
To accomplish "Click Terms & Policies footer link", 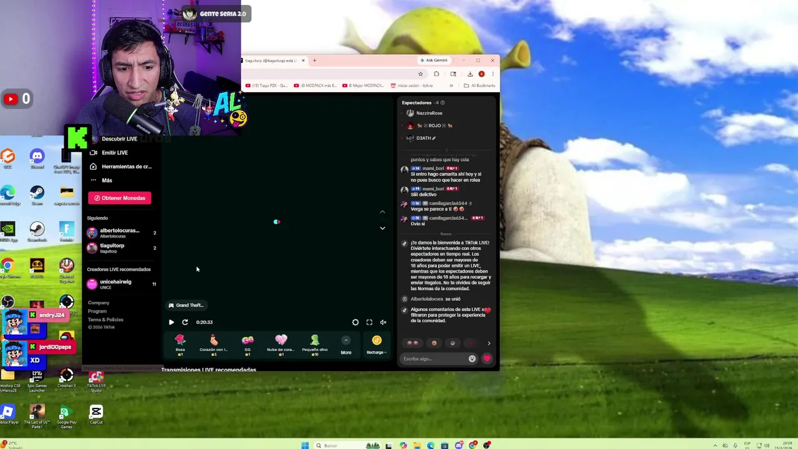I will pos(105,319).
